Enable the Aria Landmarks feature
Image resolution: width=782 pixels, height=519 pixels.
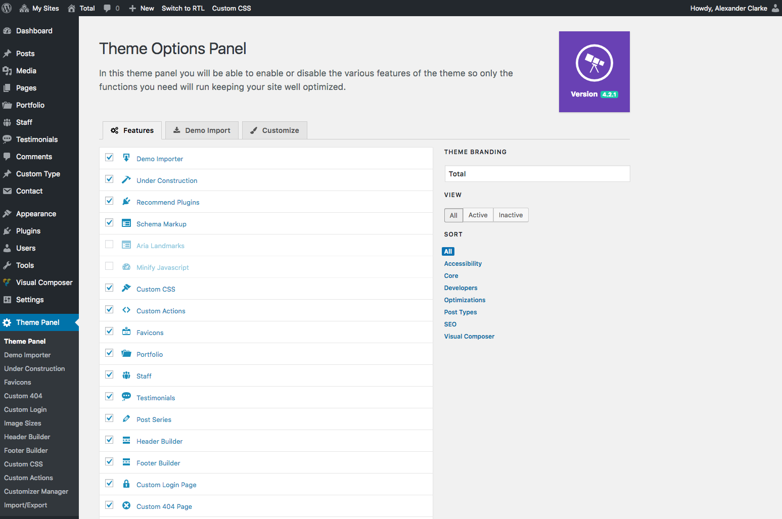109,244
